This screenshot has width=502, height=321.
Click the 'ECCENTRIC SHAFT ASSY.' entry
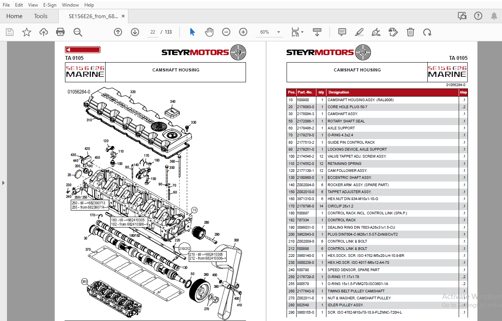pos(350,178)
